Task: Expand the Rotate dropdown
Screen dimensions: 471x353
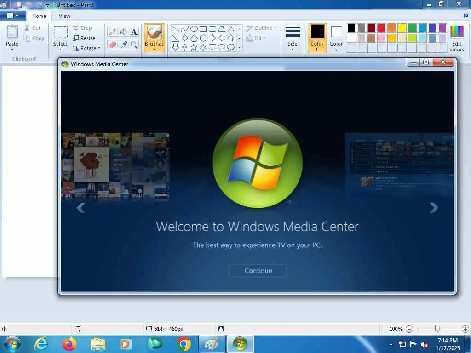Action: coord(99,48)
